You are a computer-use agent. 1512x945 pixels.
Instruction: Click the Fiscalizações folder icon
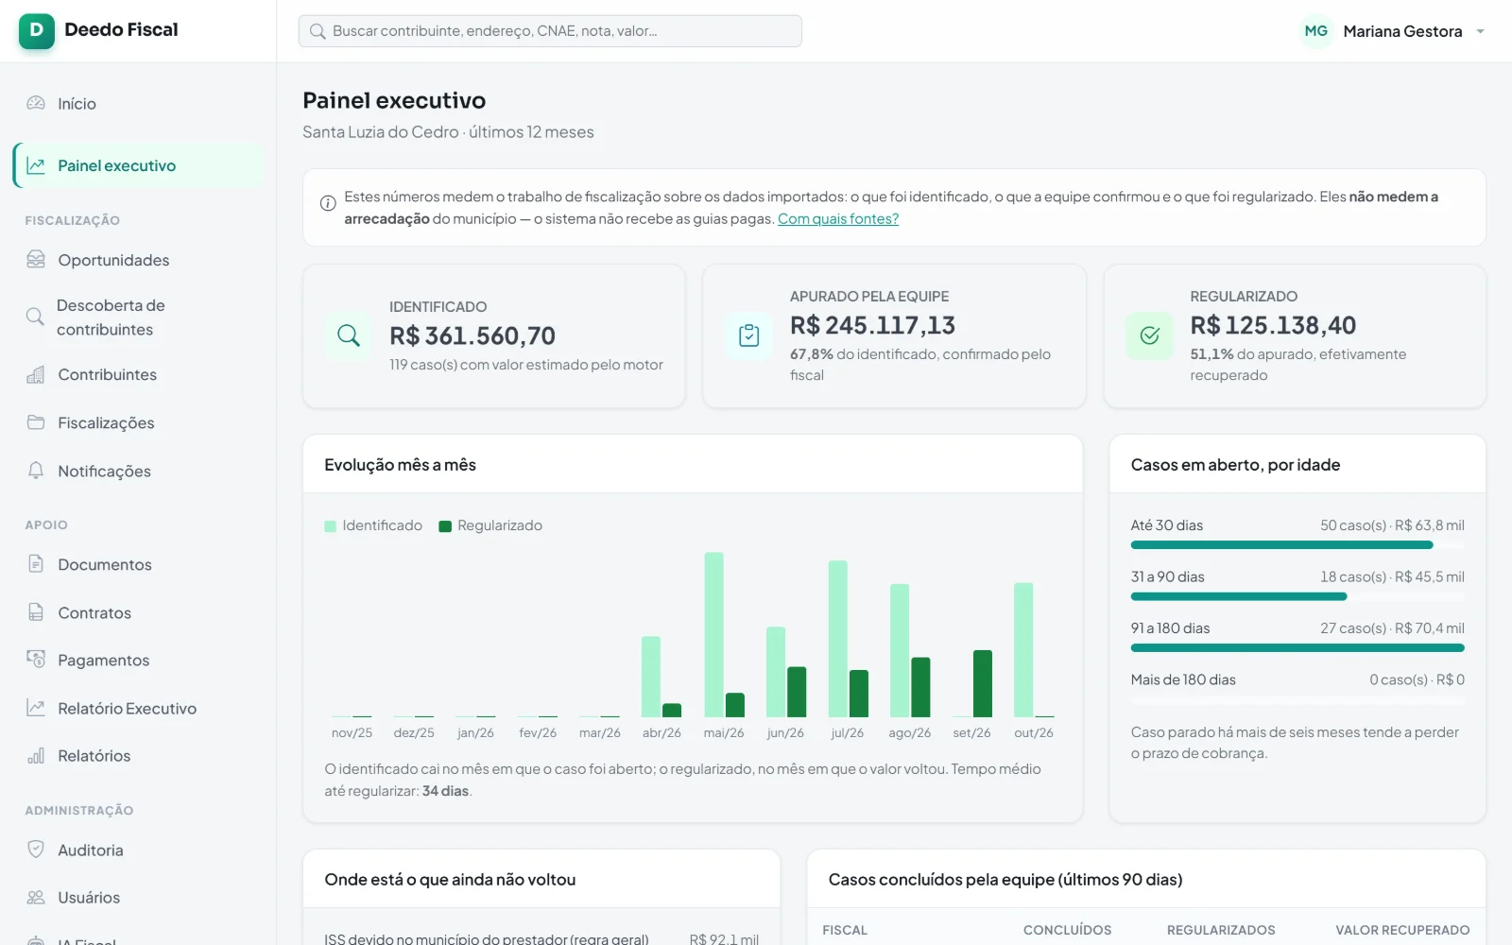36,422
